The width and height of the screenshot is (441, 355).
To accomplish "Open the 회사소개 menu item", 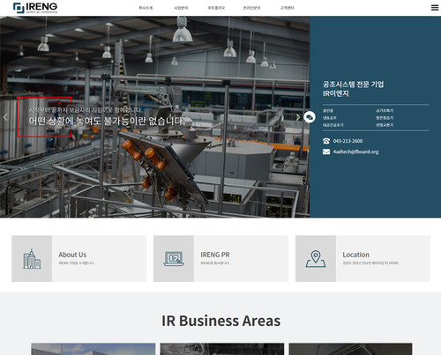I will click(146, 8).
